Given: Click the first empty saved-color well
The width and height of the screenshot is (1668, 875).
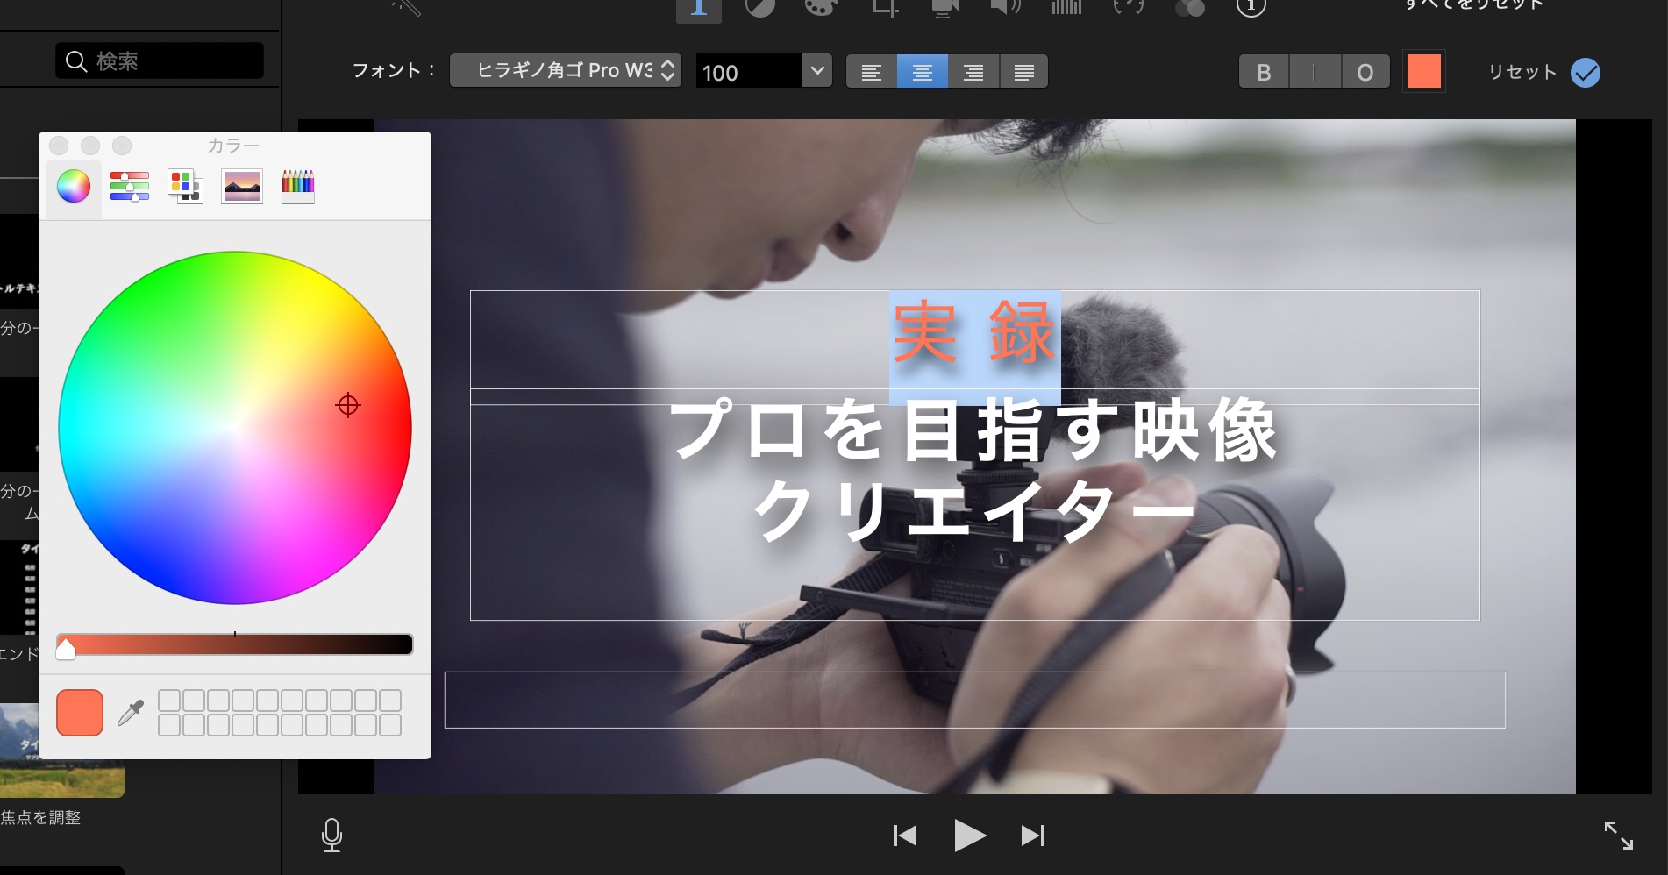Looking at the screenshot, I should click(169, 700).
